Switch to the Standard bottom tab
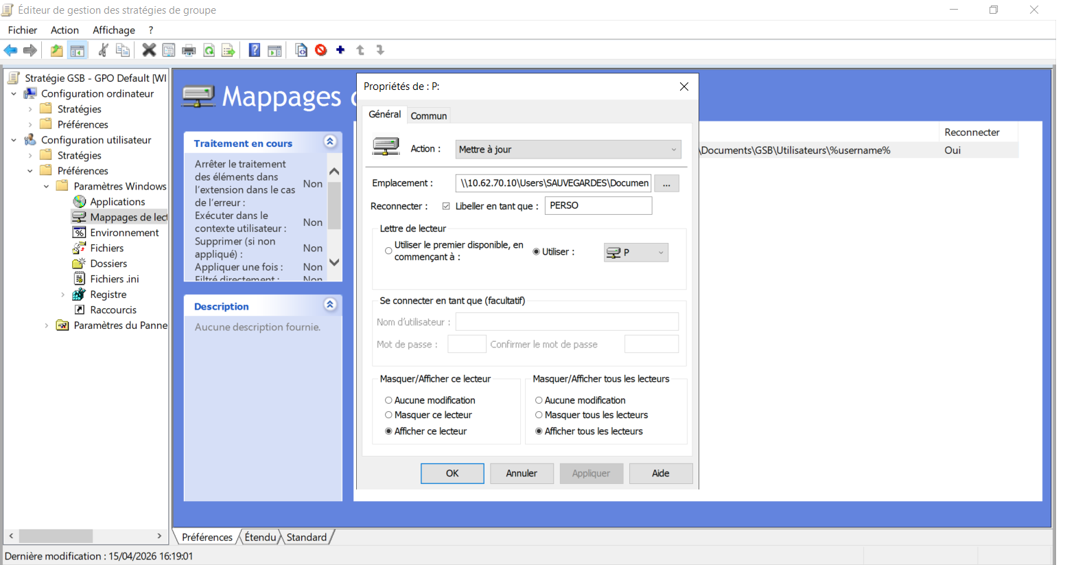Screen dimensions: 1065x565 tap(307, 537)
